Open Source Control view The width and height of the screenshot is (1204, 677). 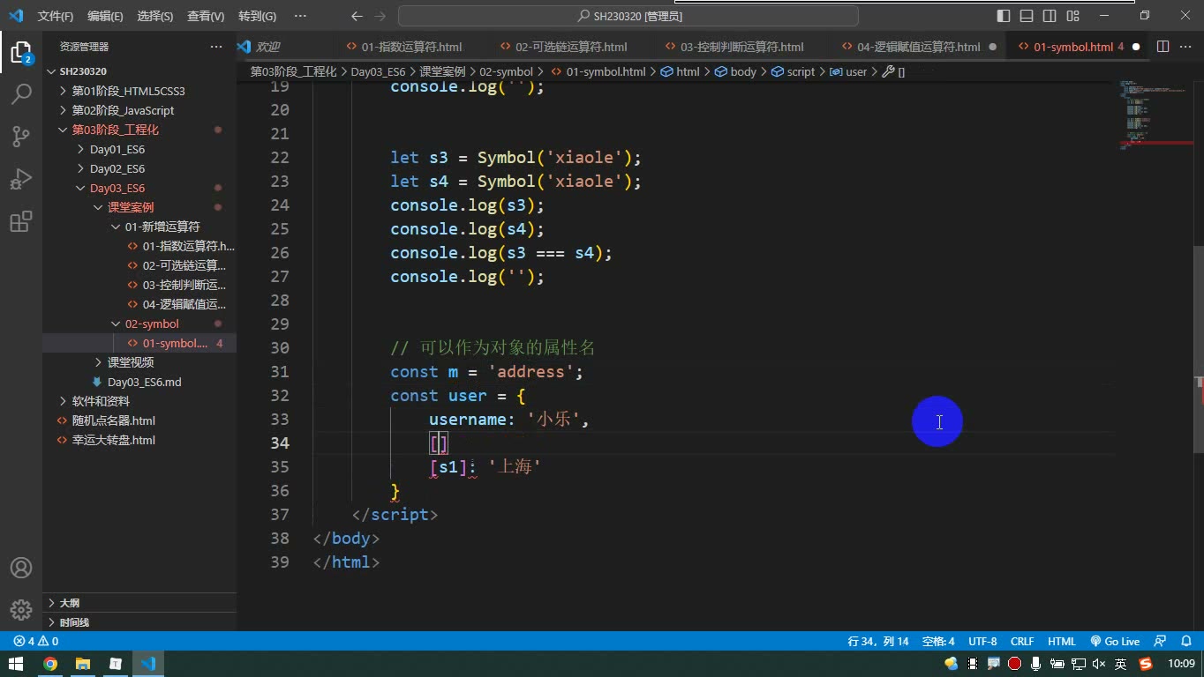click(x=21, y=136)
